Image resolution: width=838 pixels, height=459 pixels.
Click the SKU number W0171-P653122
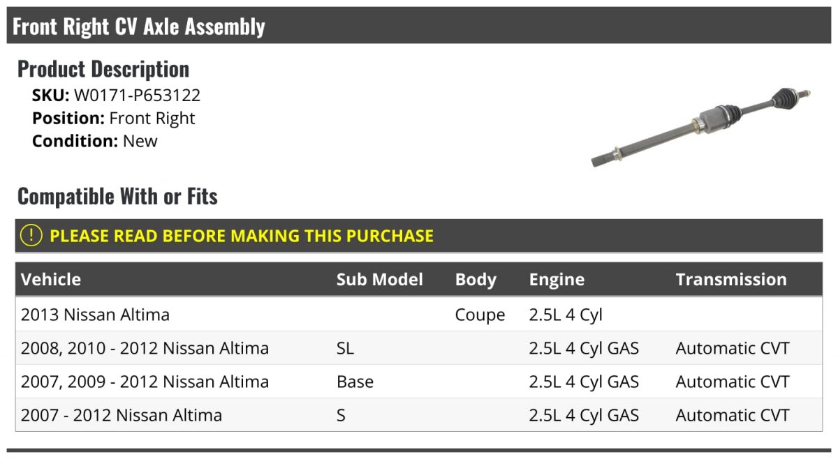pyautogui.click(x=137, y=96)
